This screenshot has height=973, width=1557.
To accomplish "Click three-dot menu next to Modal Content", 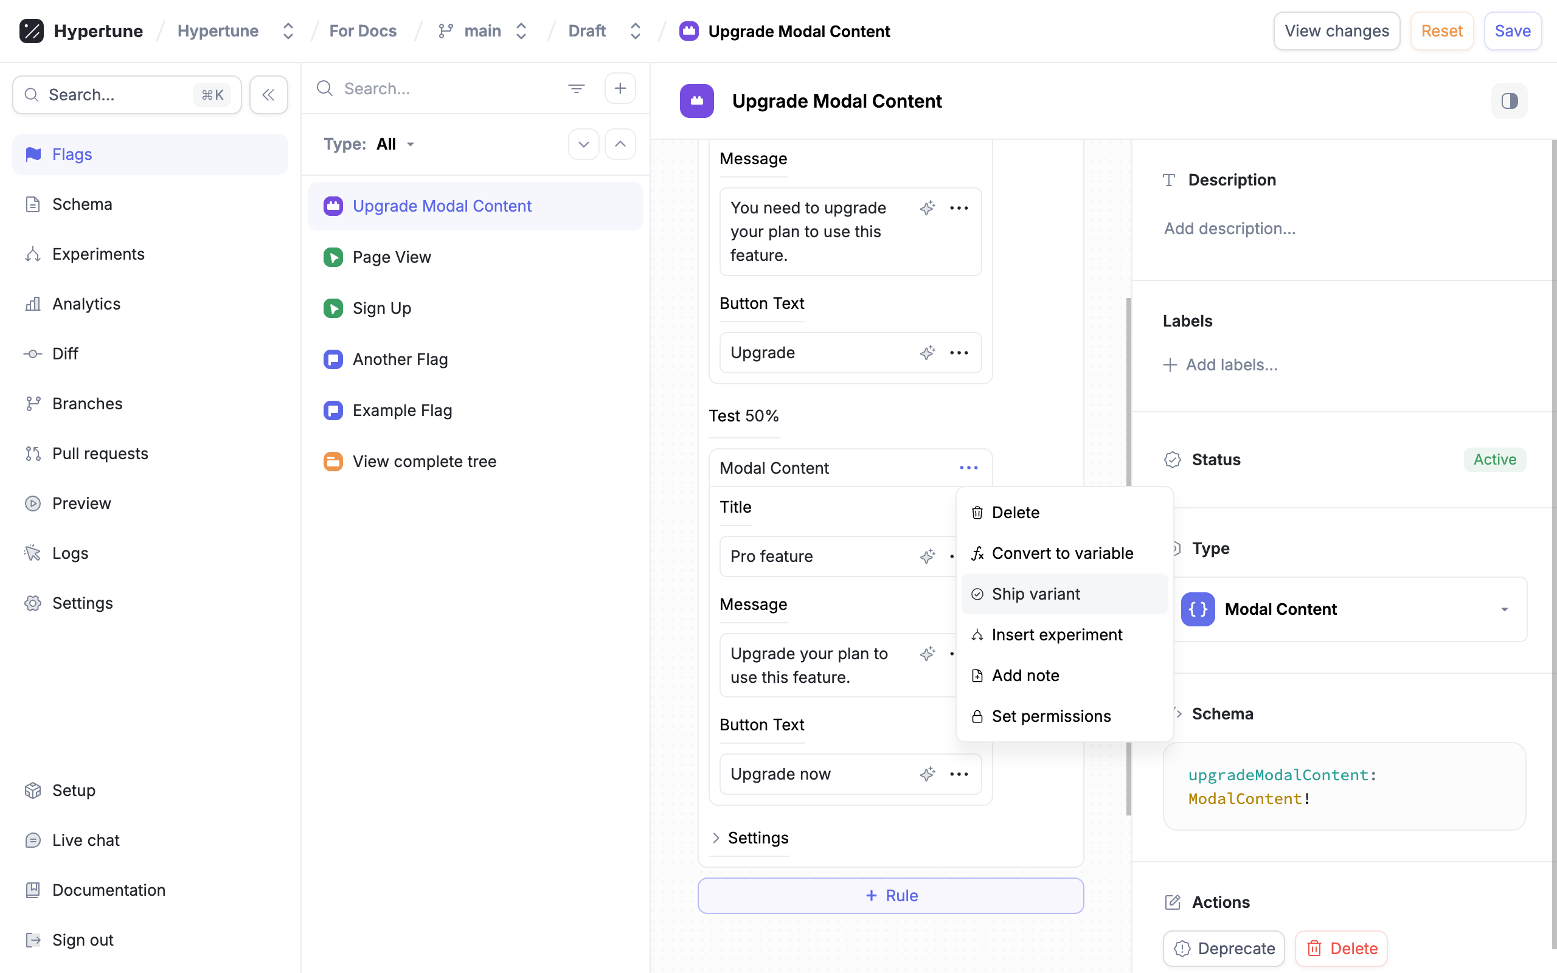I will [968, 468].
